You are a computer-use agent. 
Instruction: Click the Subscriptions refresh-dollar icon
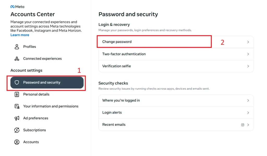17,130
